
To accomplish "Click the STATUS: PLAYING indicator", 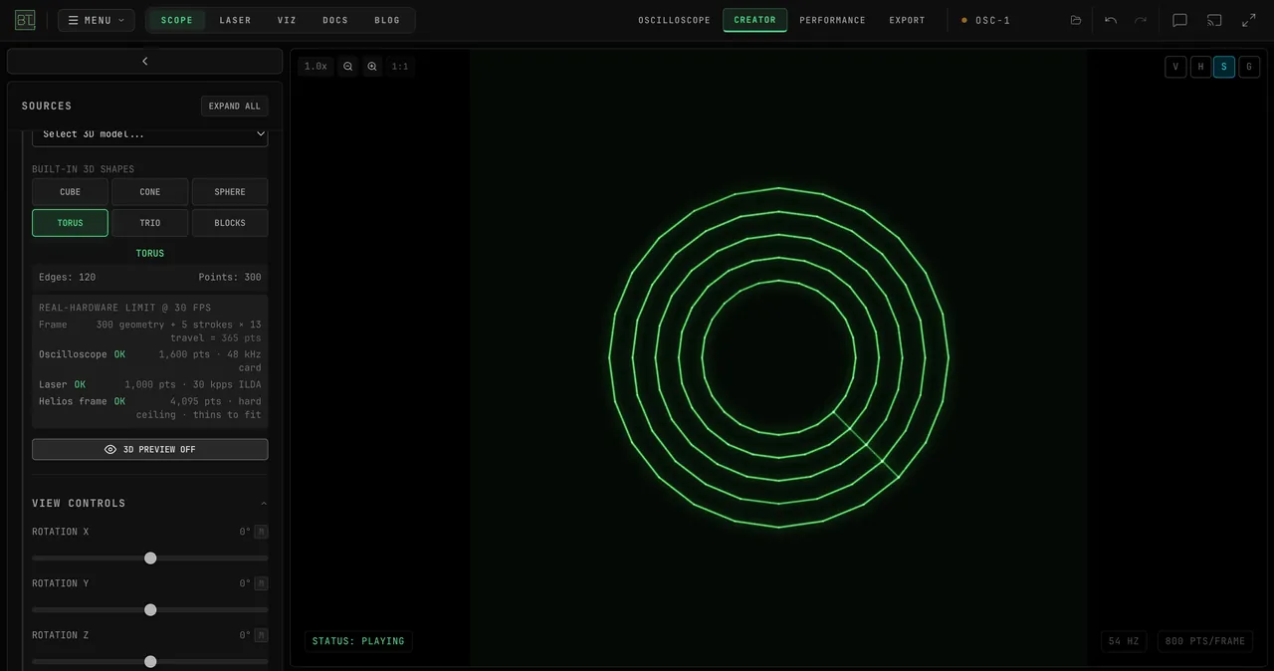I will (358, 641).
